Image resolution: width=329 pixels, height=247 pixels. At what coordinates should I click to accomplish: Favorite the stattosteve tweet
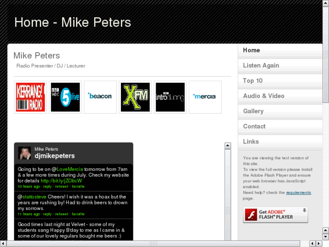point(78,214)
